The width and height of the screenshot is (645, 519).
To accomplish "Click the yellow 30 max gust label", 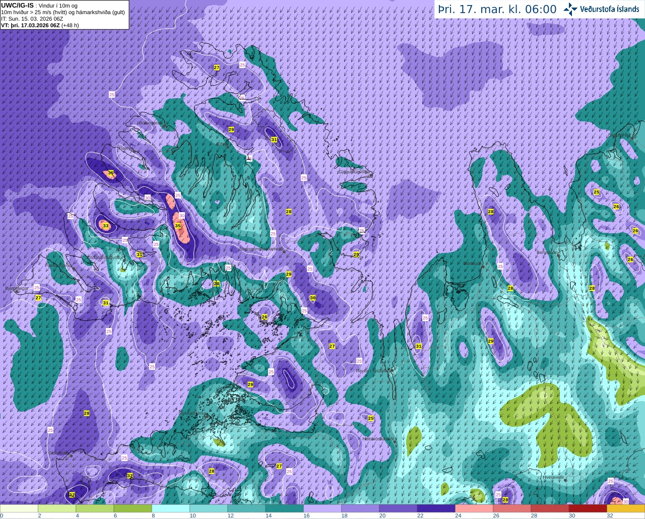I will (x=313, y=298).
